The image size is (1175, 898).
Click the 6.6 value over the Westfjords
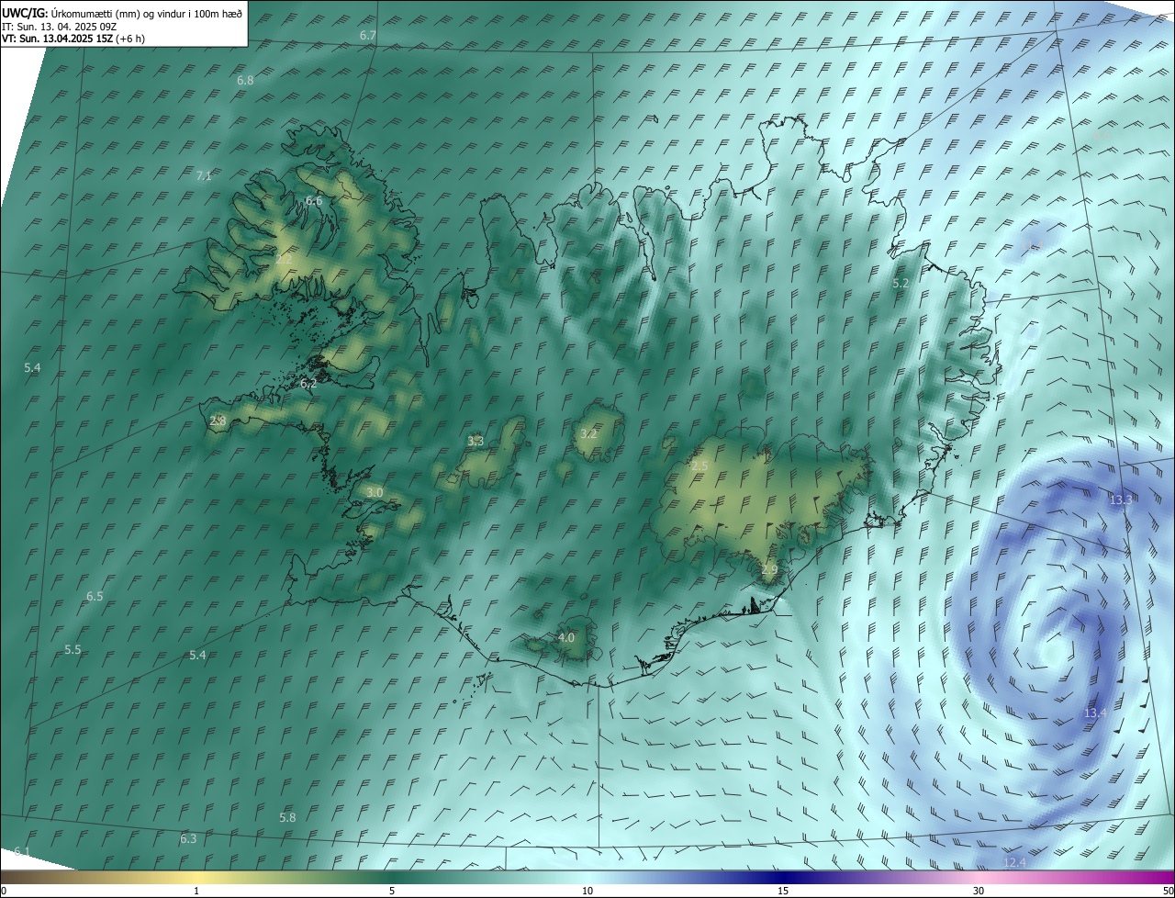(x=314, y=201)
